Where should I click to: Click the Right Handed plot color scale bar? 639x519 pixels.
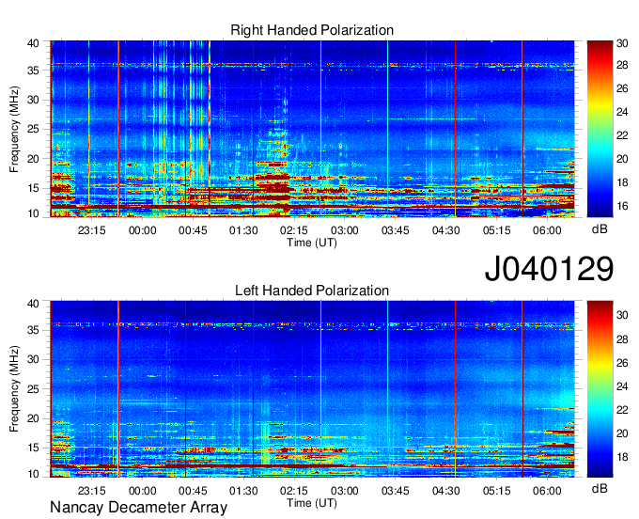(600, 129)
